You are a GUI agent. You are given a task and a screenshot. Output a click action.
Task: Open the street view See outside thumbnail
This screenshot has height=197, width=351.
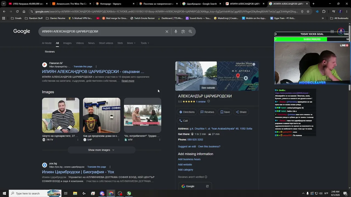[196, 76]
